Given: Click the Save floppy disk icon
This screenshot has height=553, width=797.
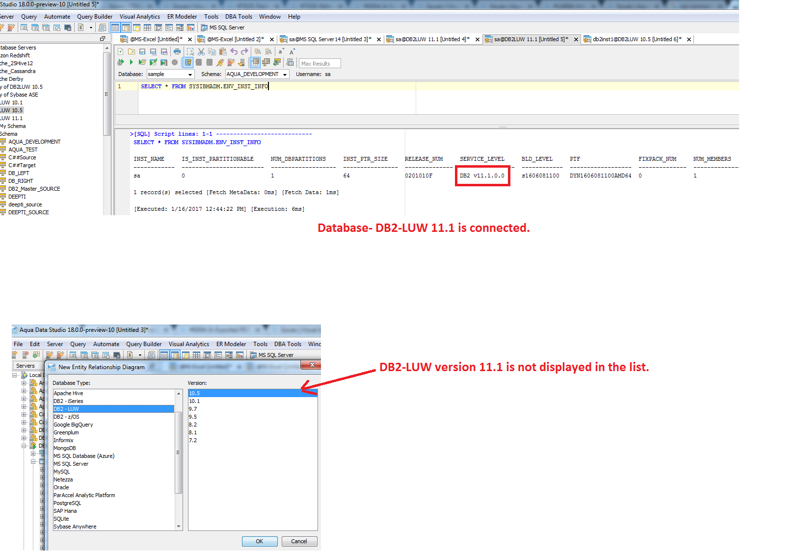Looking at the screenshot, I should point(142,51).
